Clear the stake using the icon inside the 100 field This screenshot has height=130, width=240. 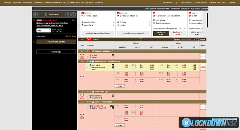pyautogui.click(x=49, y=30)
